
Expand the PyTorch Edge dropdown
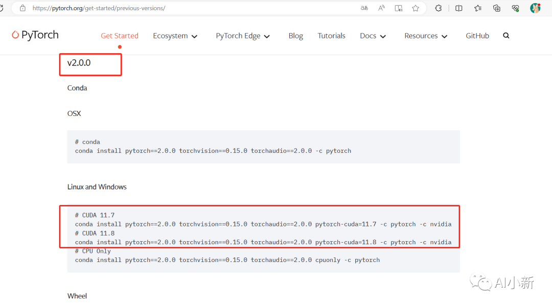(x=243, y=36)
